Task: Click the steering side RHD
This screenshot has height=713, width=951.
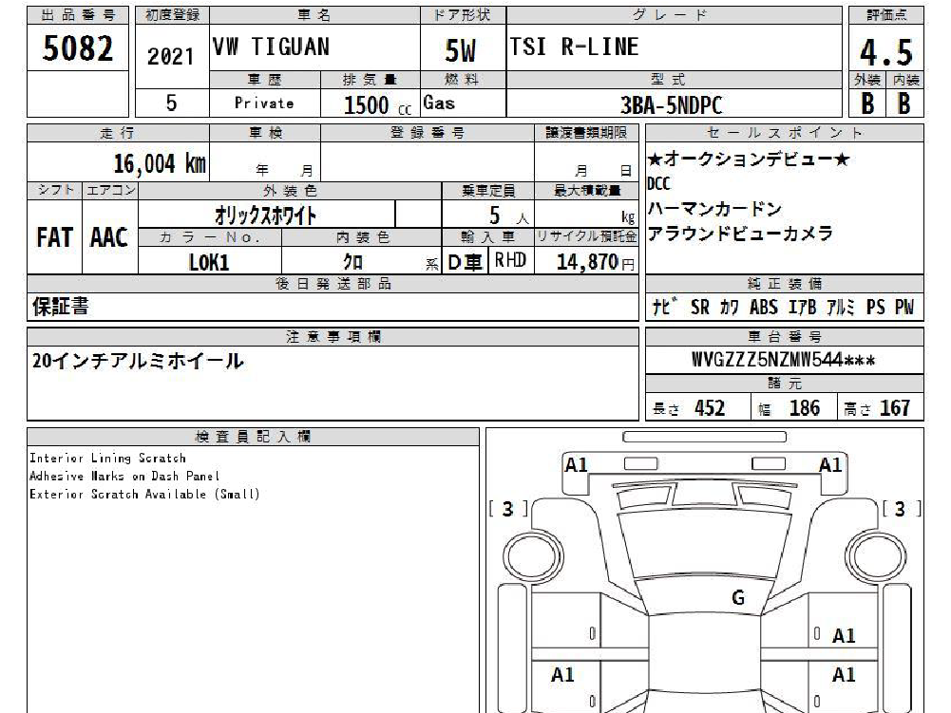Action: coord(510,260)
